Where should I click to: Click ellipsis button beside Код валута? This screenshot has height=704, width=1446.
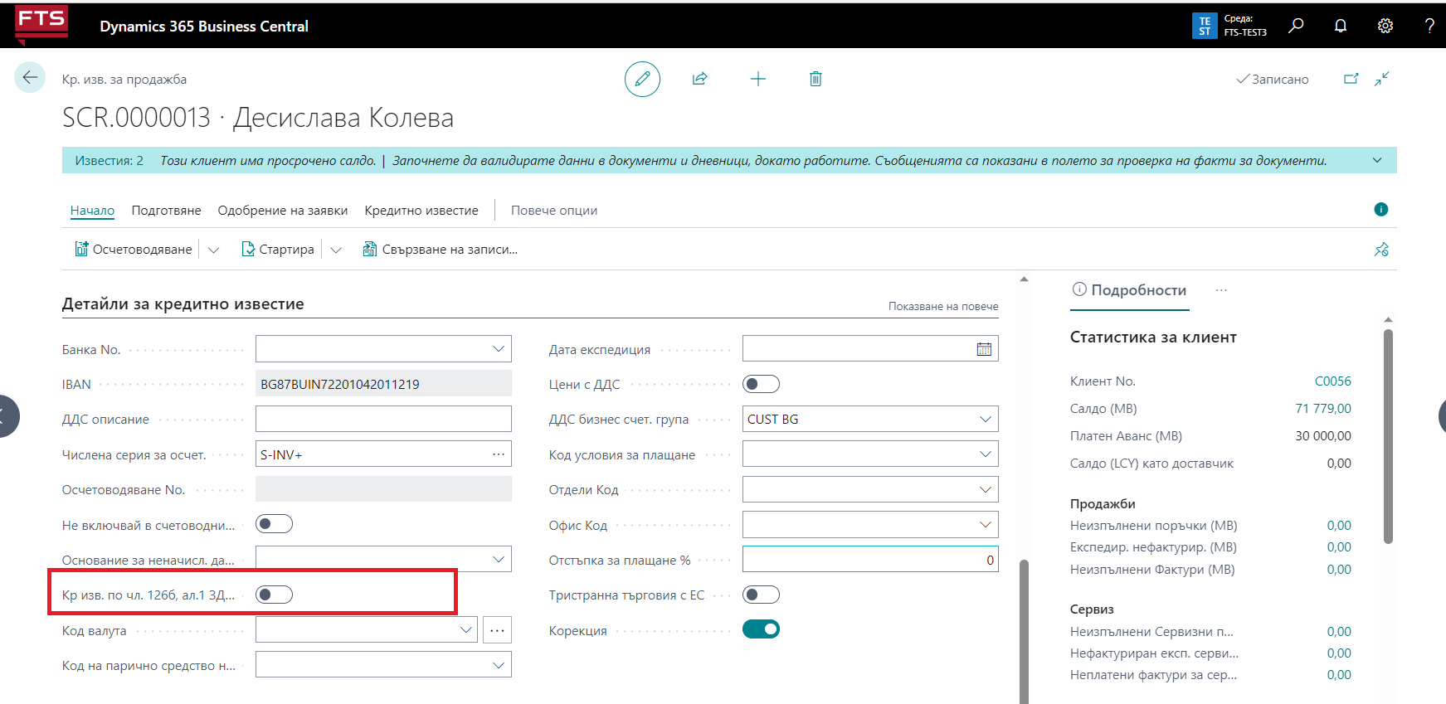click(497, 630)
